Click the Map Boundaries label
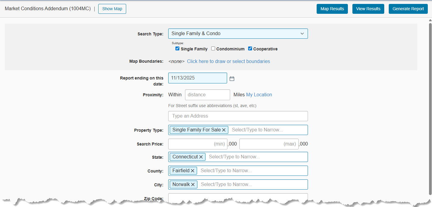The width and height of the screenshot is (432, 207). point(146,61)
